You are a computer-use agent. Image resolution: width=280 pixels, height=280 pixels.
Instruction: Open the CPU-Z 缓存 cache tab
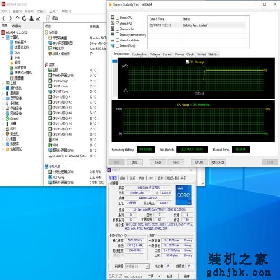click(x=123, y=178)
